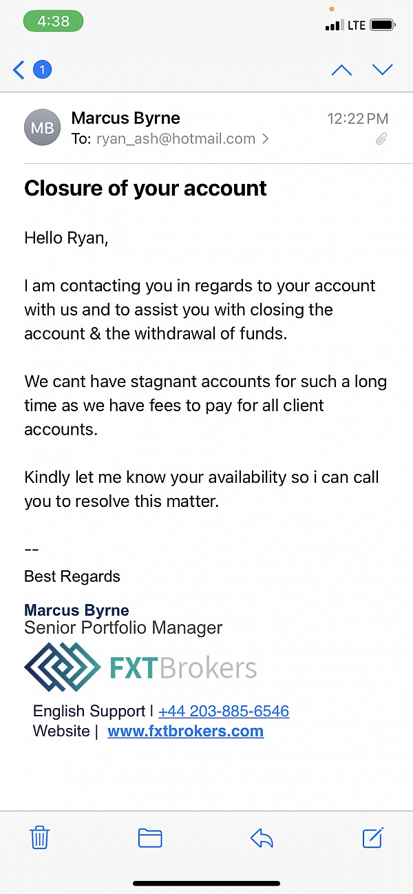Go to next message with down arrow

[x=382, y=70]
